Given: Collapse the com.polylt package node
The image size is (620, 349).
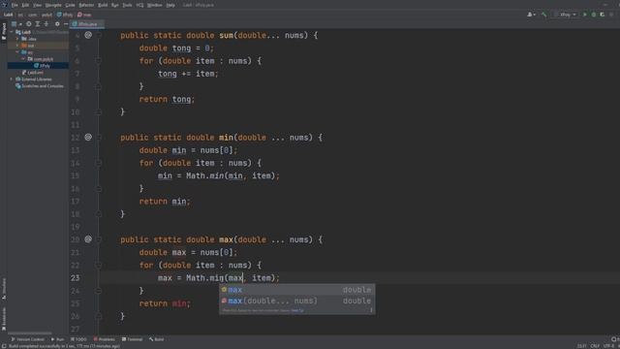Looking at the screenshot, I should 23,59.
